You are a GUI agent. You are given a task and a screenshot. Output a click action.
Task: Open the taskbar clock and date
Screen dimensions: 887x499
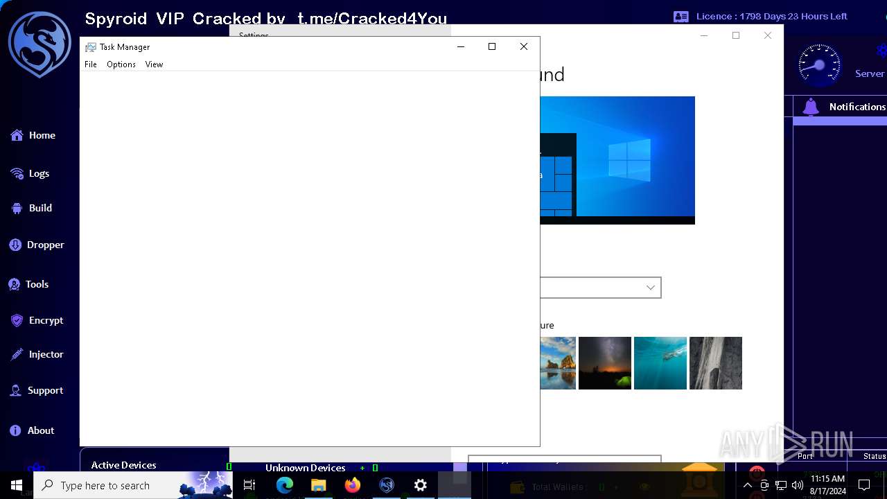click(x=828, y=485)
